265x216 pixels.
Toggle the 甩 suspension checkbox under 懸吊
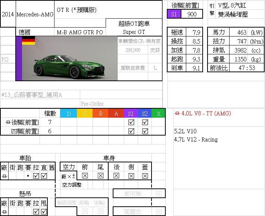[x=44, y=212]
